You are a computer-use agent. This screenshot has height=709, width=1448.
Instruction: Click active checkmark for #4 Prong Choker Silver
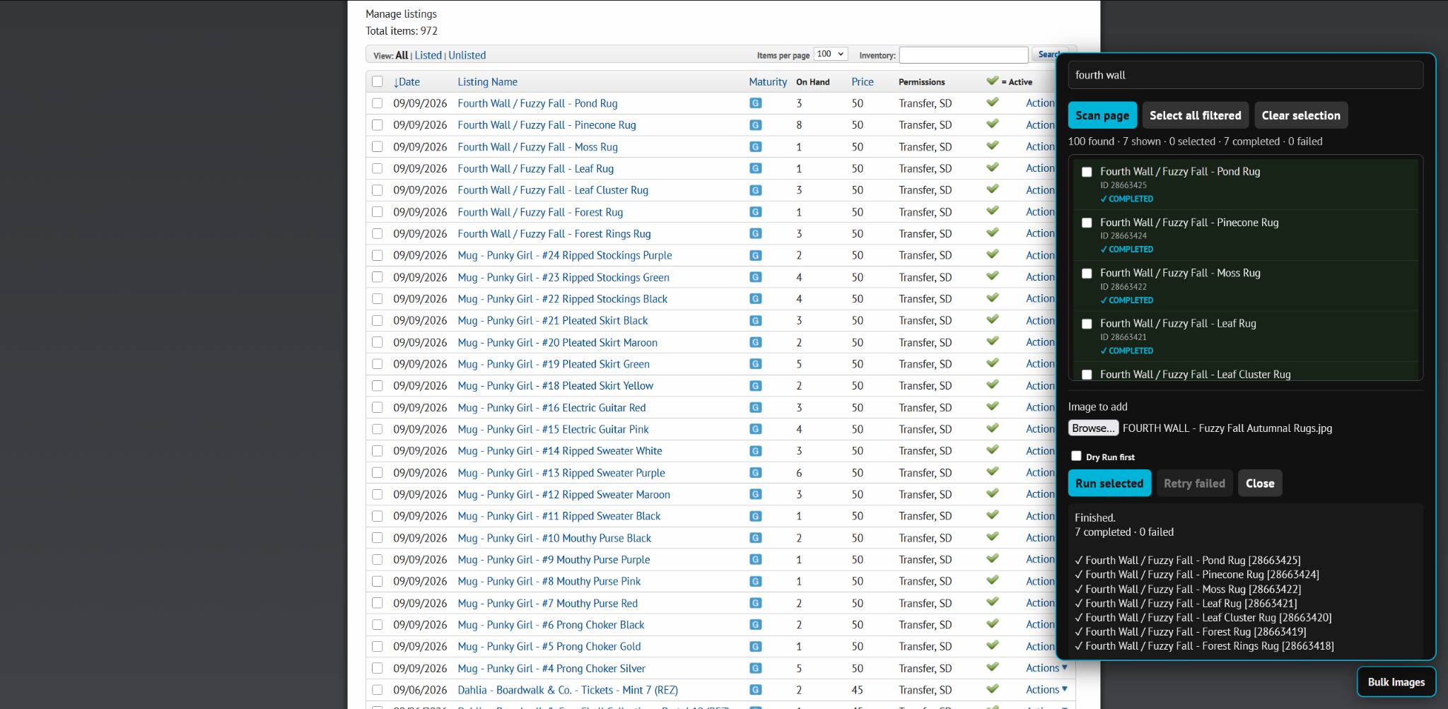coord(993,667)
